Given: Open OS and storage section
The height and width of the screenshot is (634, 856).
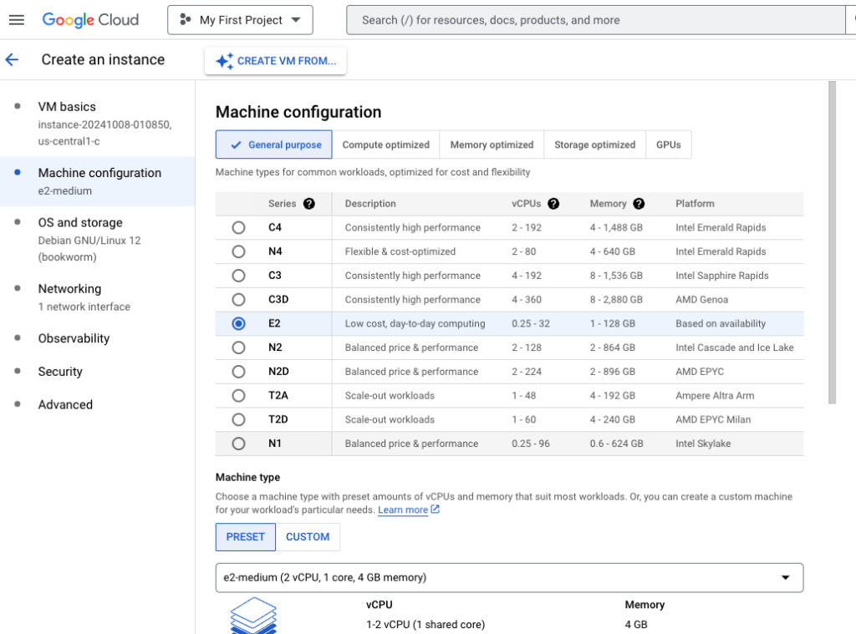Looking at the screenshot, I should tap(97, 239).
